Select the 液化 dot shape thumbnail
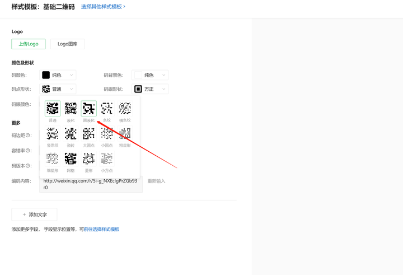The width and height of the screenshot is (403, 275). pos(71,108)
